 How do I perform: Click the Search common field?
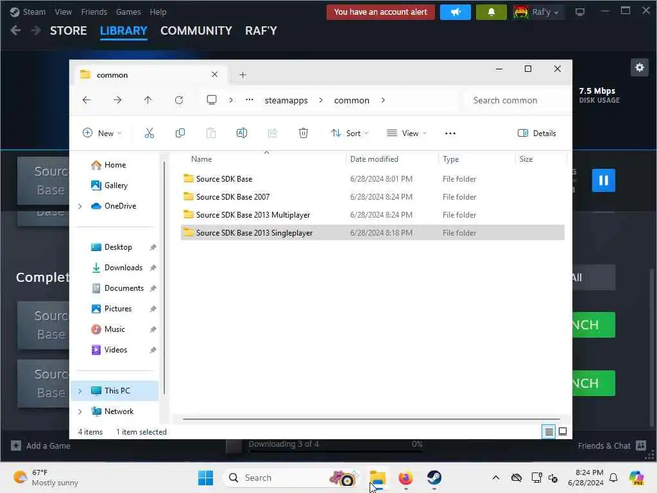click(x=514, y=100)
